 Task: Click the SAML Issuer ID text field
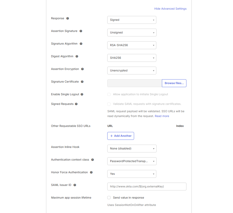click(x=147, y=187)
